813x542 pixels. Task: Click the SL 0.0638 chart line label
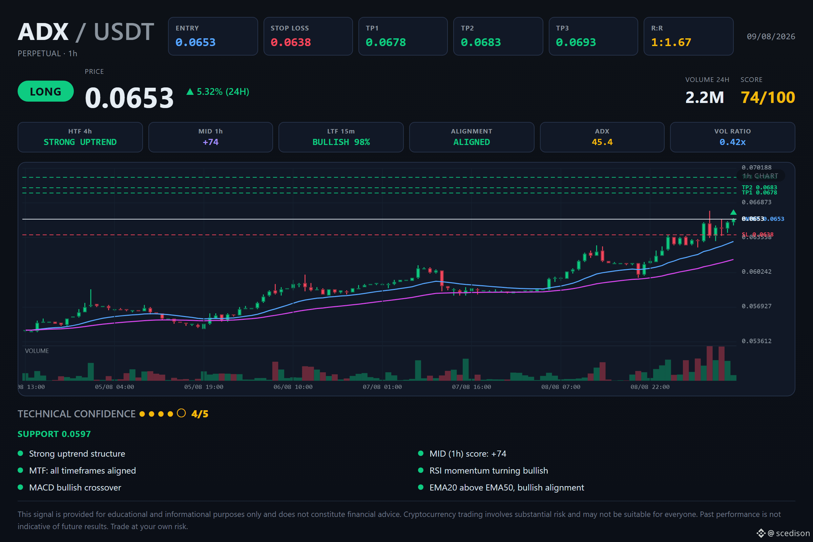(757, 234)
